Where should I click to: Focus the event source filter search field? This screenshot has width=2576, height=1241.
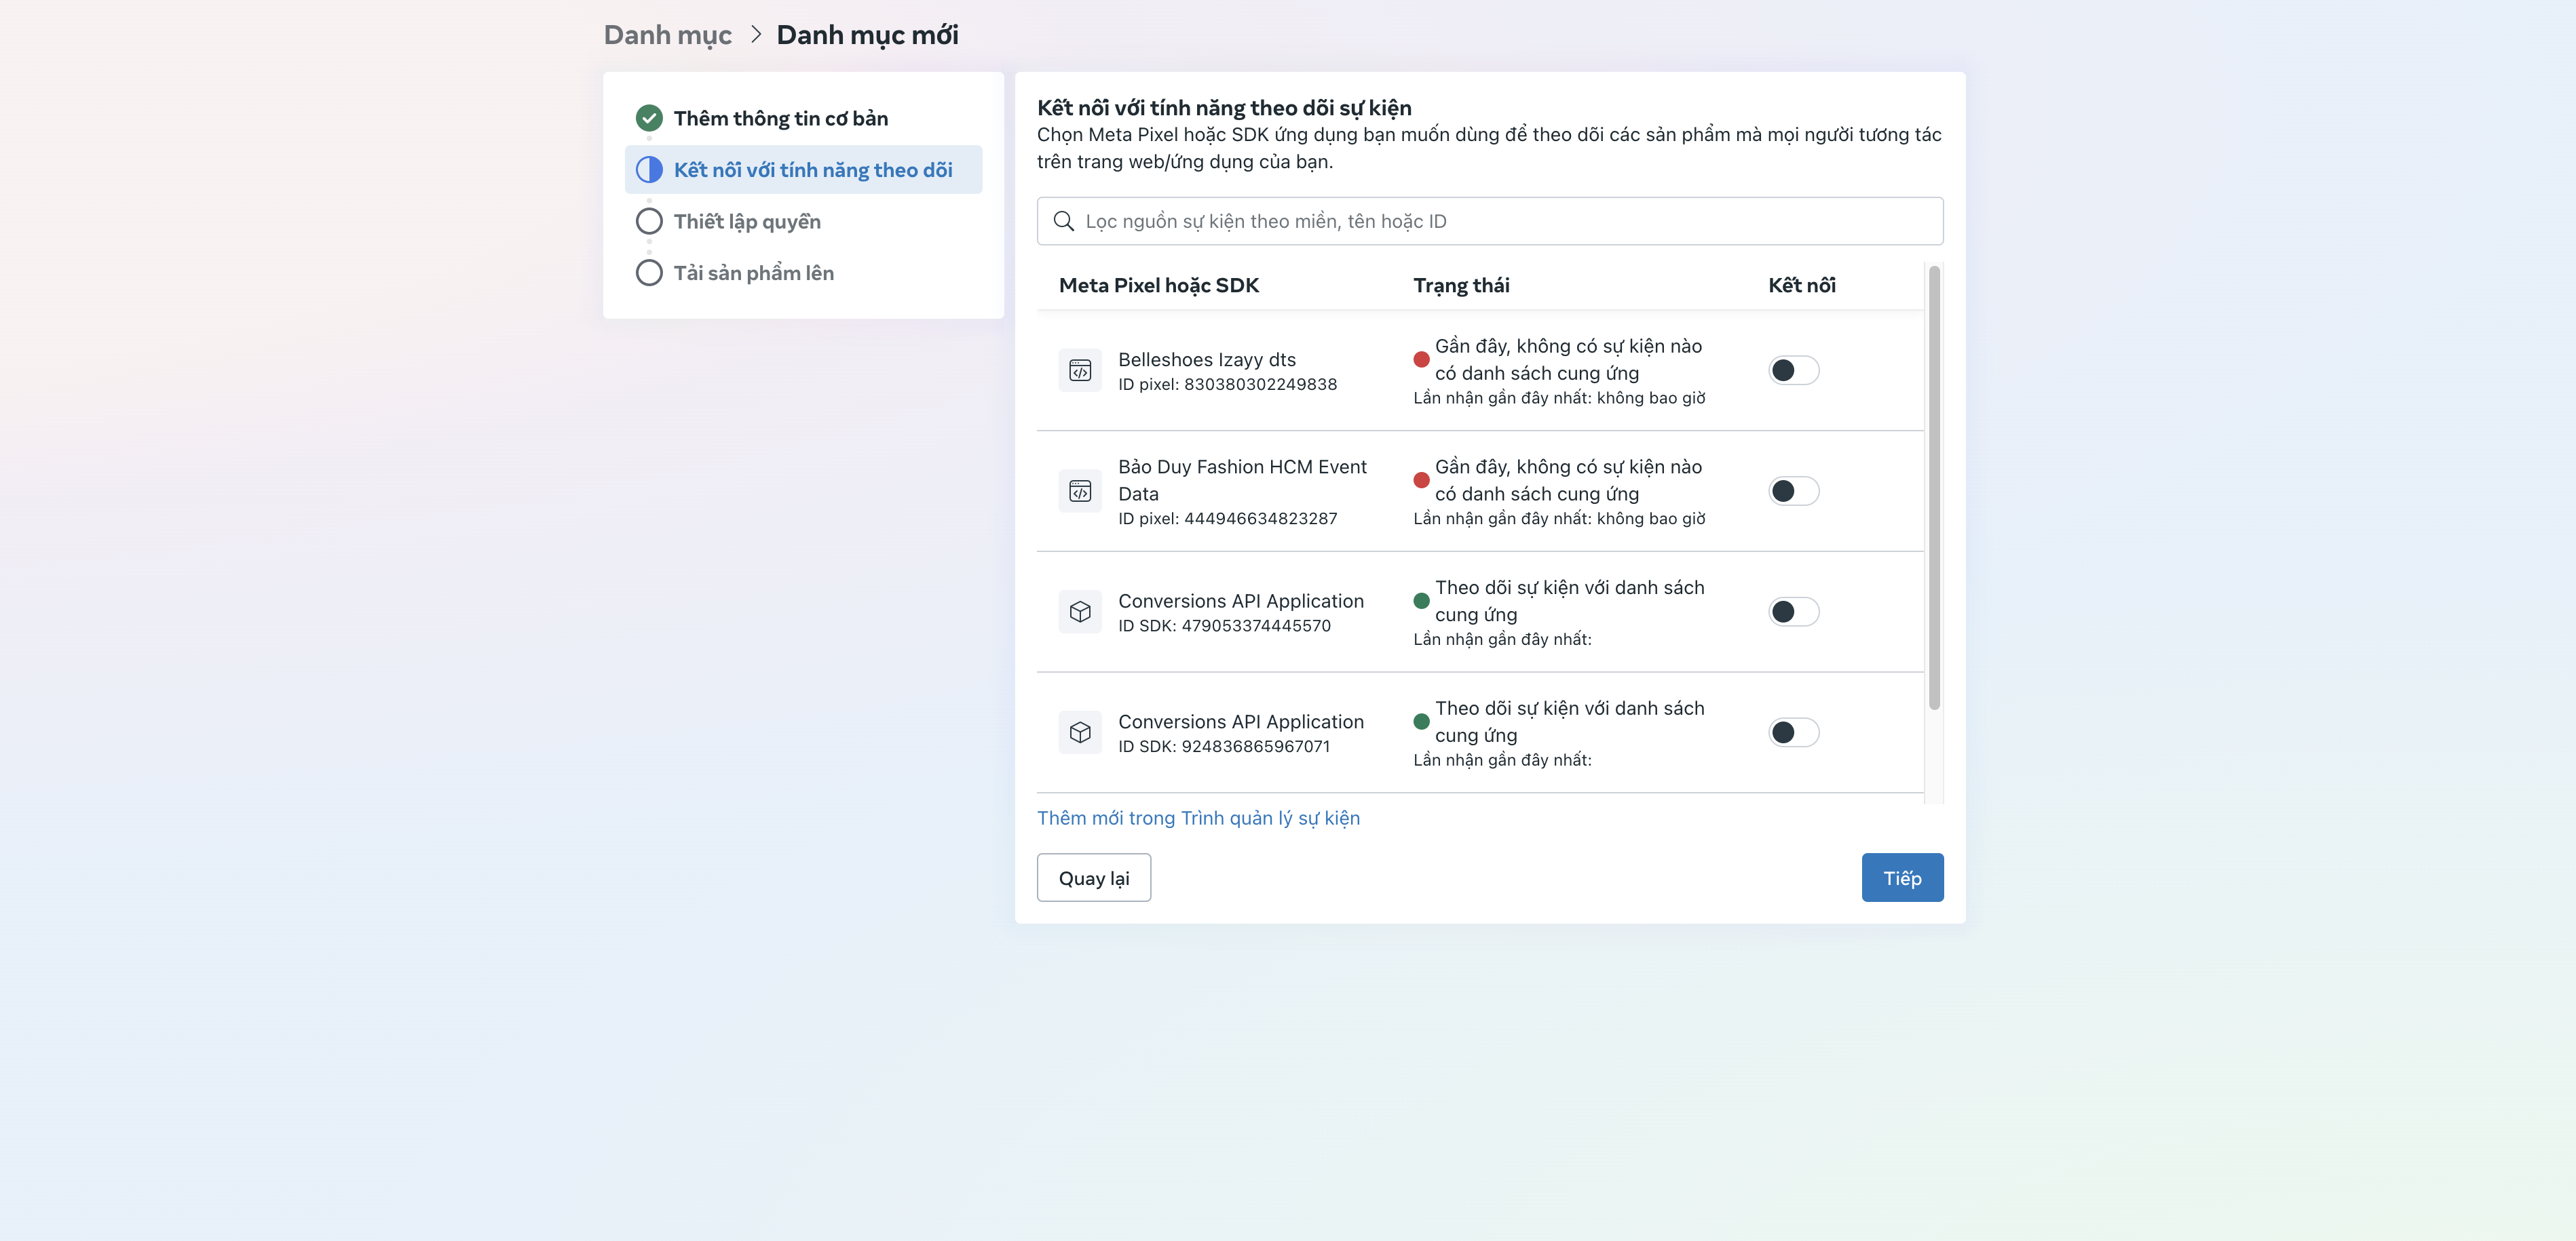1500,221
